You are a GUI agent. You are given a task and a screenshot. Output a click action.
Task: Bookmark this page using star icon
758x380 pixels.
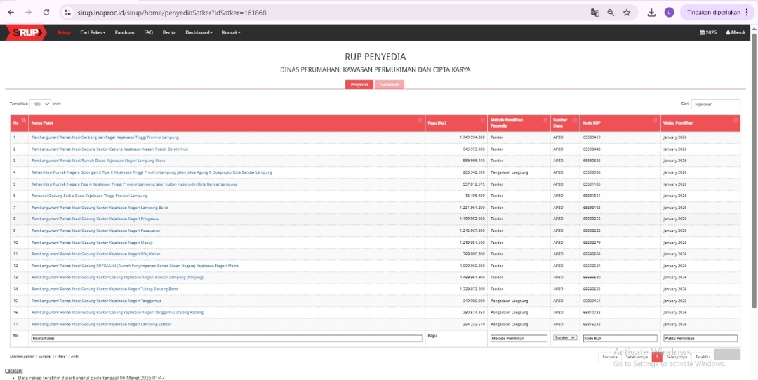pos(627,13)
